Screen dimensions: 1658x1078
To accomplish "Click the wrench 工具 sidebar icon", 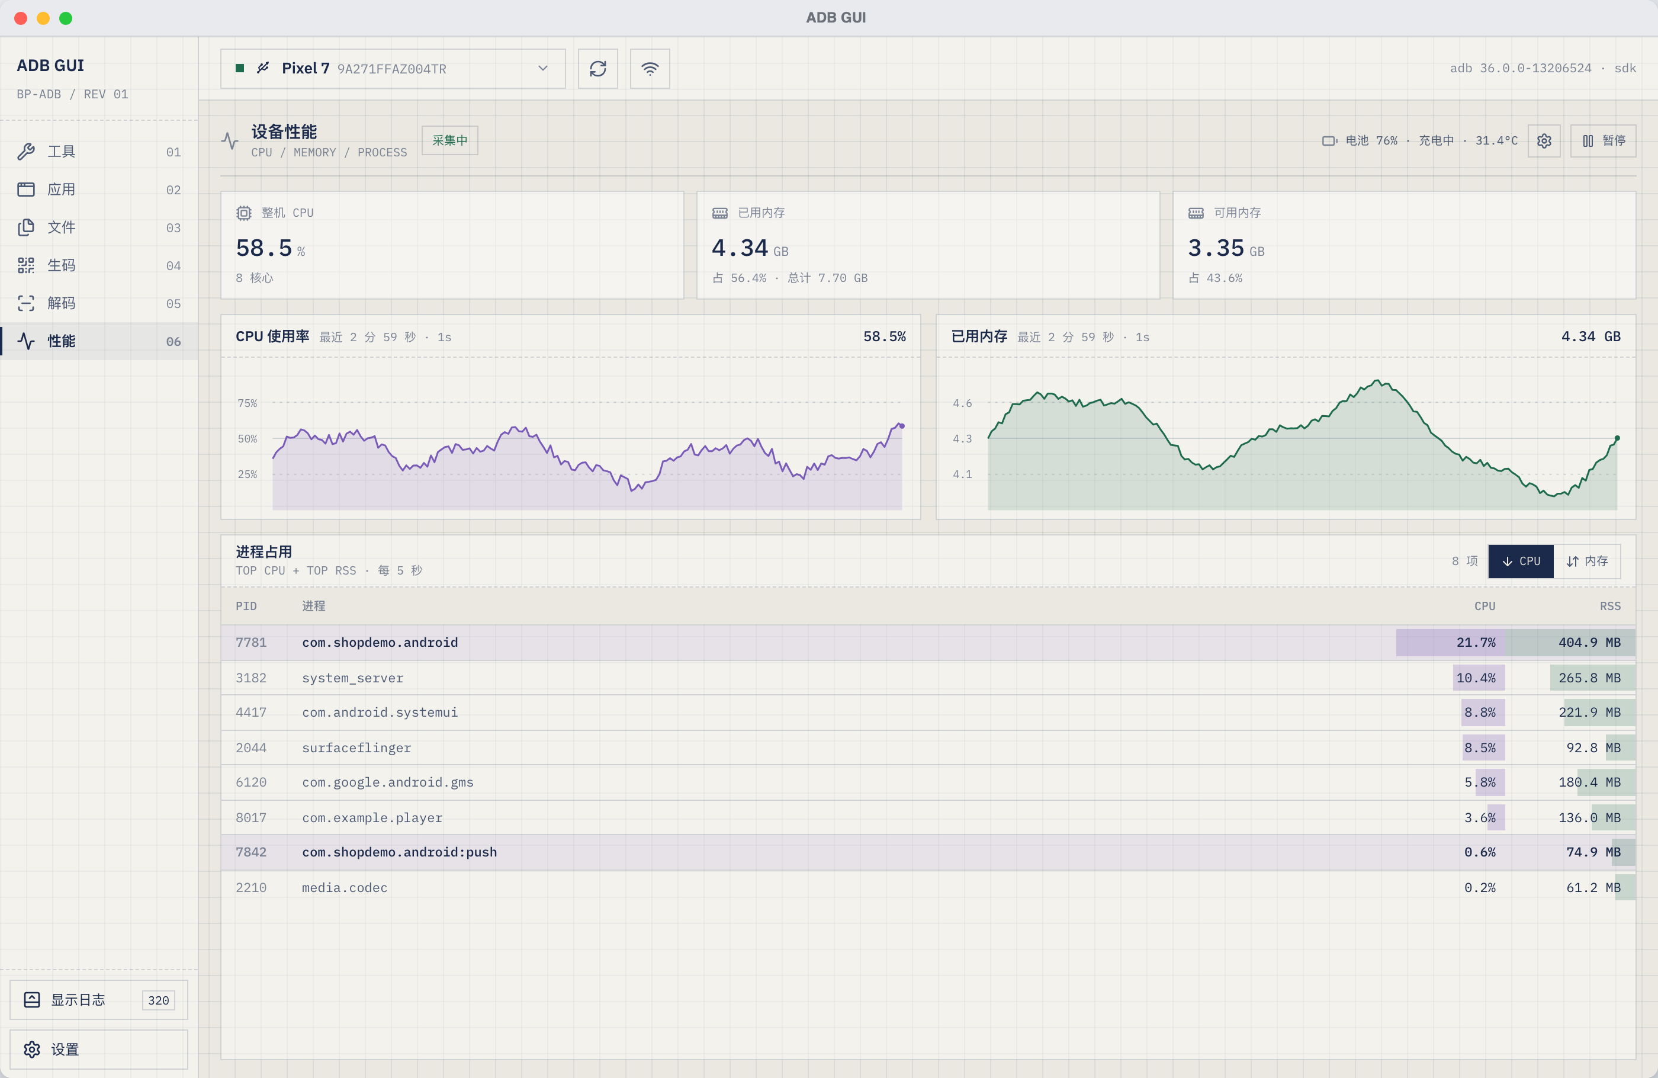I will click(26, 151).
